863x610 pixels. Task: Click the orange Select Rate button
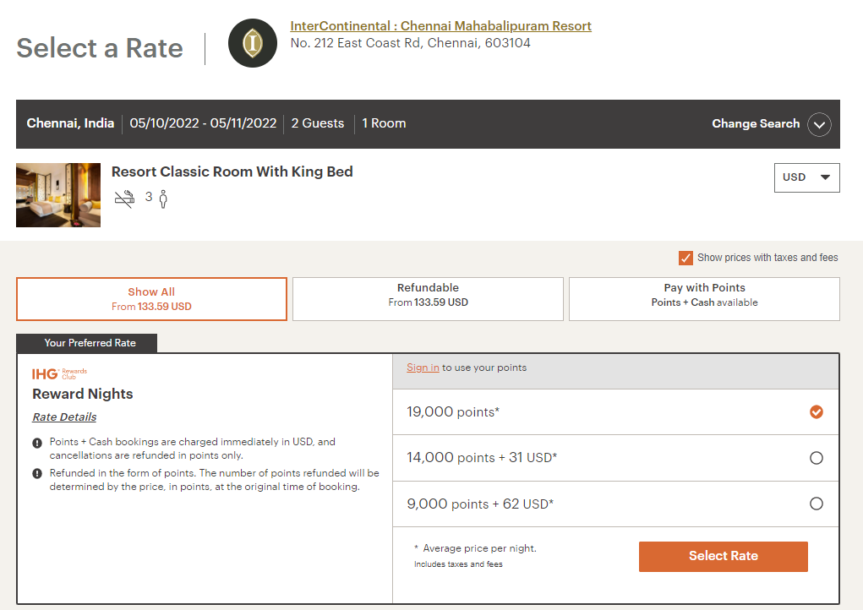(724, 556)
